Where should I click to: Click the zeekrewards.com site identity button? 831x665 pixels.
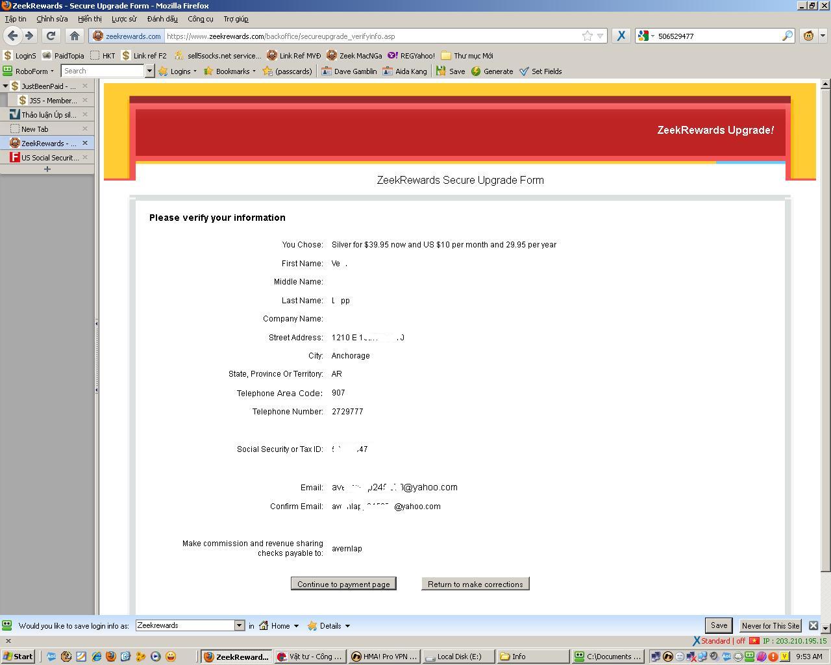click(x=127, y=36)
